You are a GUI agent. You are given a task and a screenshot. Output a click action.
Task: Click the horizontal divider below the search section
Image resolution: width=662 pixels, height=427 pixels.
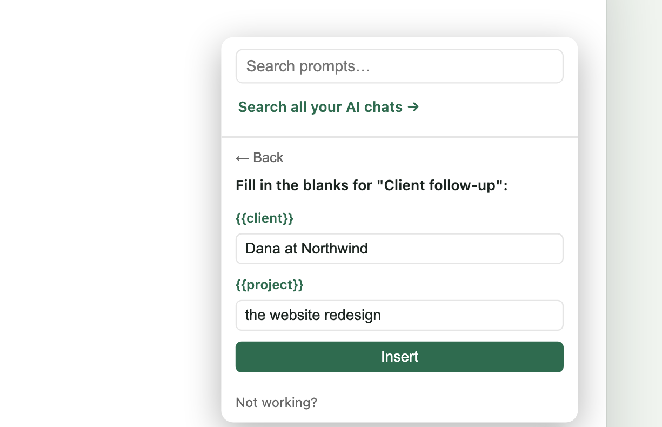(x=399, y=137)
